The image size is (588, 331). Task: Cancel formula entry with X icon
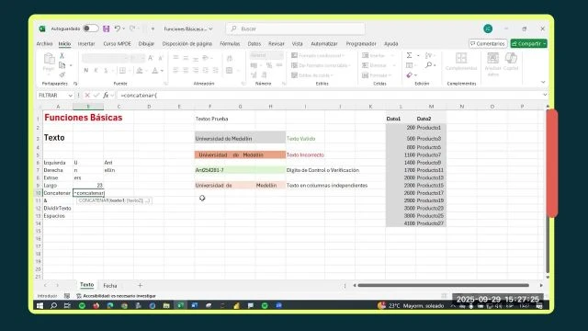click(x=87, y=96)
